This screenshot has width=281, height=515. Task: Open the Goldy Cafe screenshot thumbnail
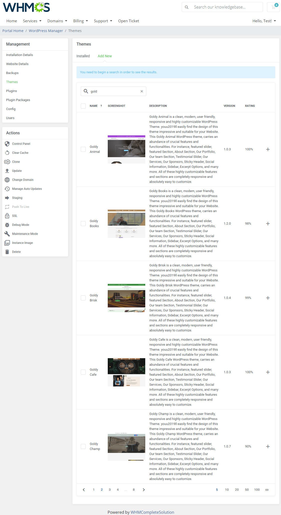click(126, 372)
